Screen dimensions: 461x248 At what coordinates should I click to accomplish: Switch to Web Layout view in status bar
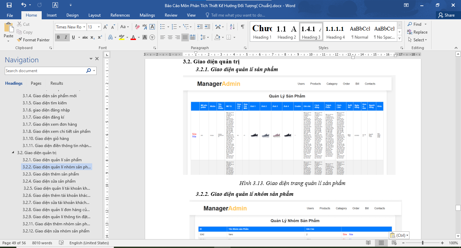395,243
